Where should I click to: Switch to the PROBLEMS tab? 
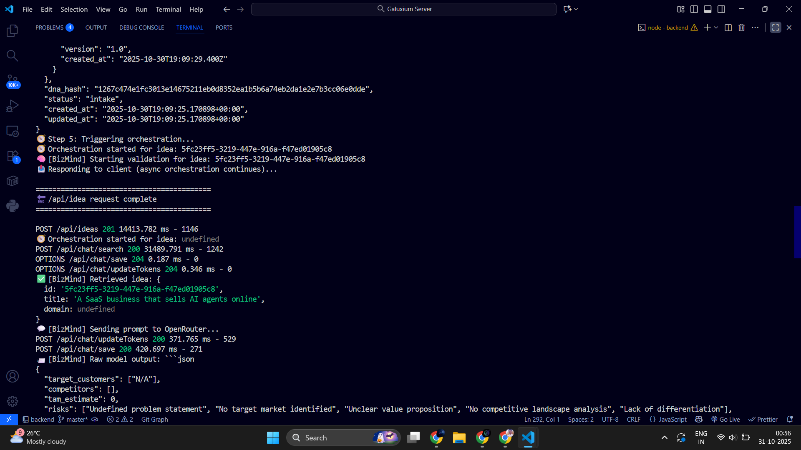pyautogui.click(x=50, y=27)
